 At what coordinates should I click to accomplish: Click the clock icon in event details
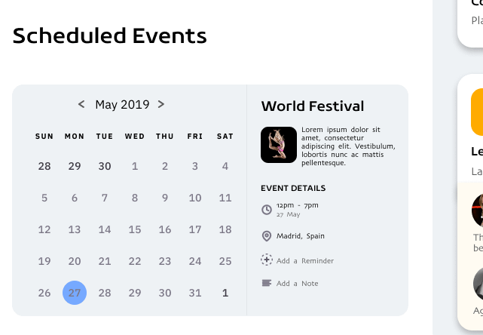tap(266, 209)
